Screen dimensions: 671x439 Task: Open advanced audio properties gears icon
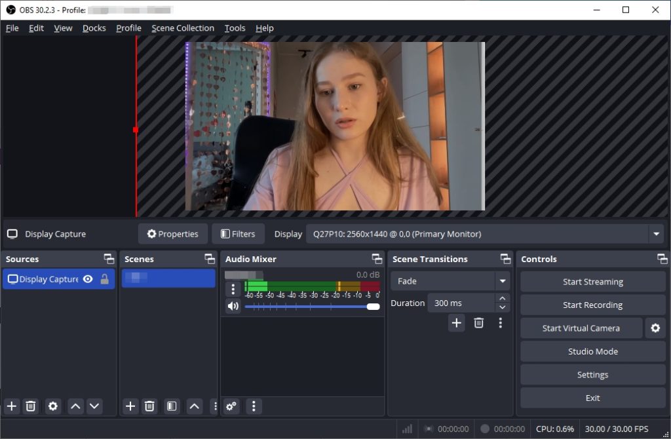(x=231, y=406)
